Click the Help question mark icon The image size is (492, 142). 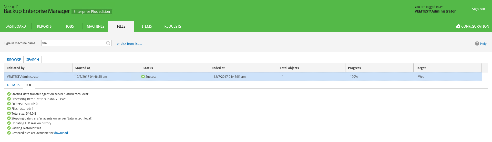point(477,43)
